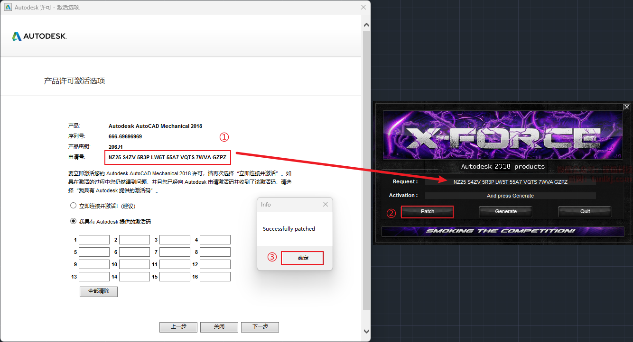The image size is (633, 342).
Task: Click the scroll up arrow in Autodesk window
Action: point(366,25)
